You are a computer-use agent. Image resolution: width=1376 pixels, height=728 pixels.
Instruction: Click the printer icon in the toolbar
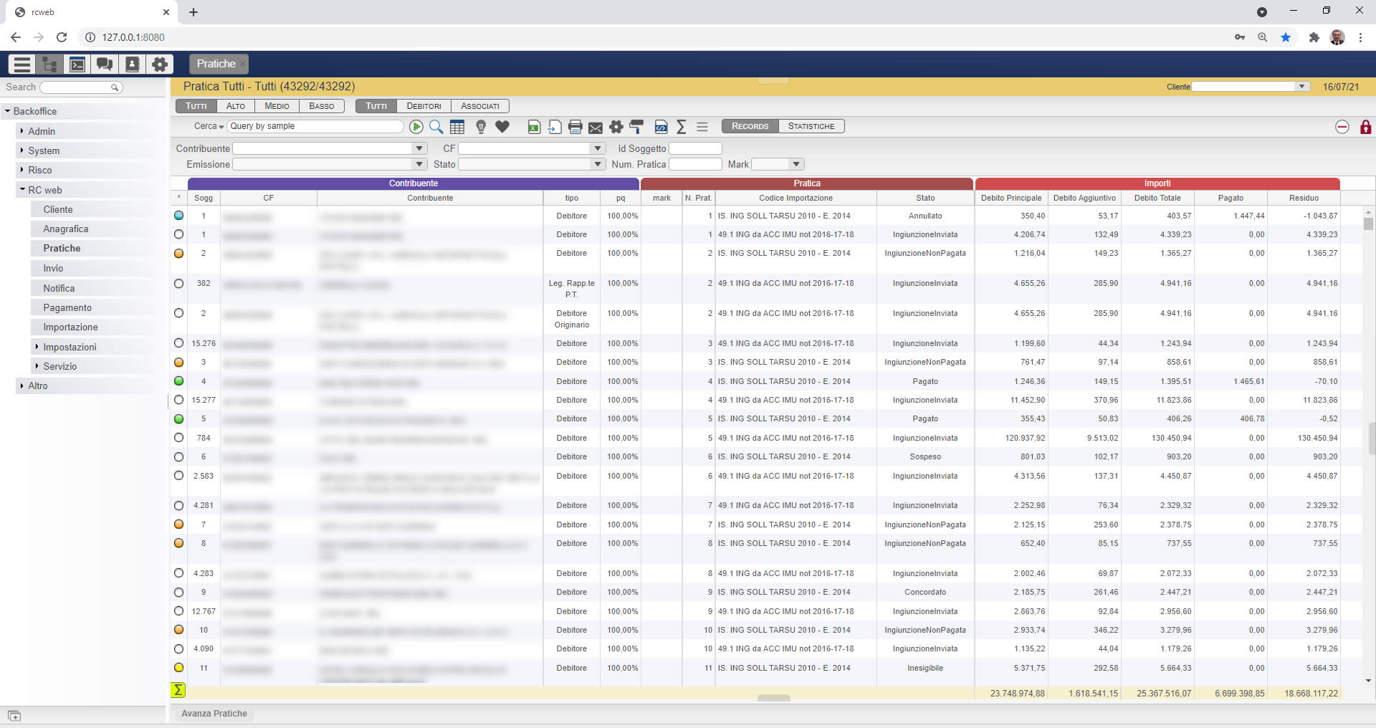tap(575, 127)
